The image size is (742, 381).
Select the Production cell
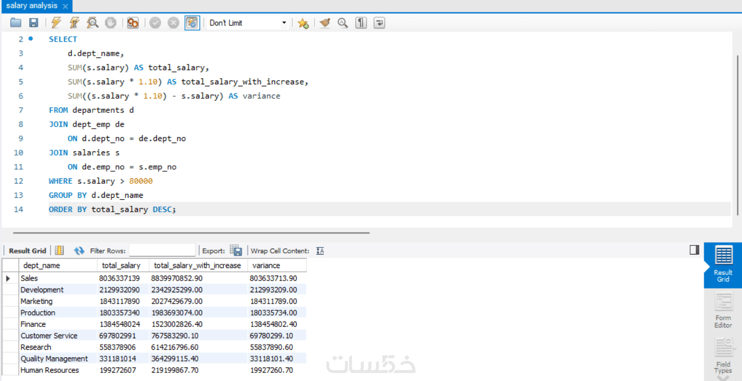[x=57, y=312]
